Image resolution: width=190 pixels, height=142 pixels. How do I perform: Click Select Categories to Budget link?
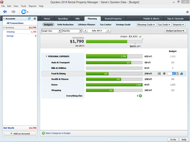pos(58,133)
